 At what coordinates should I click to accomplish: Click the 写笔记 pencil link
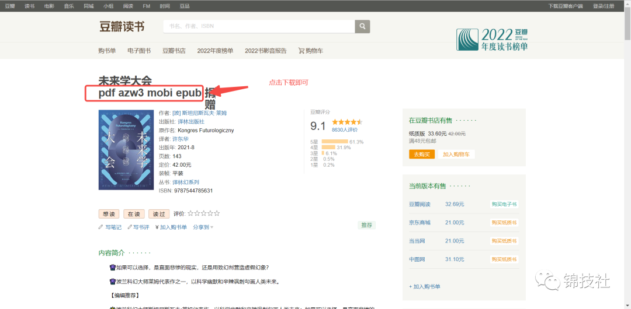coord(110,227)
